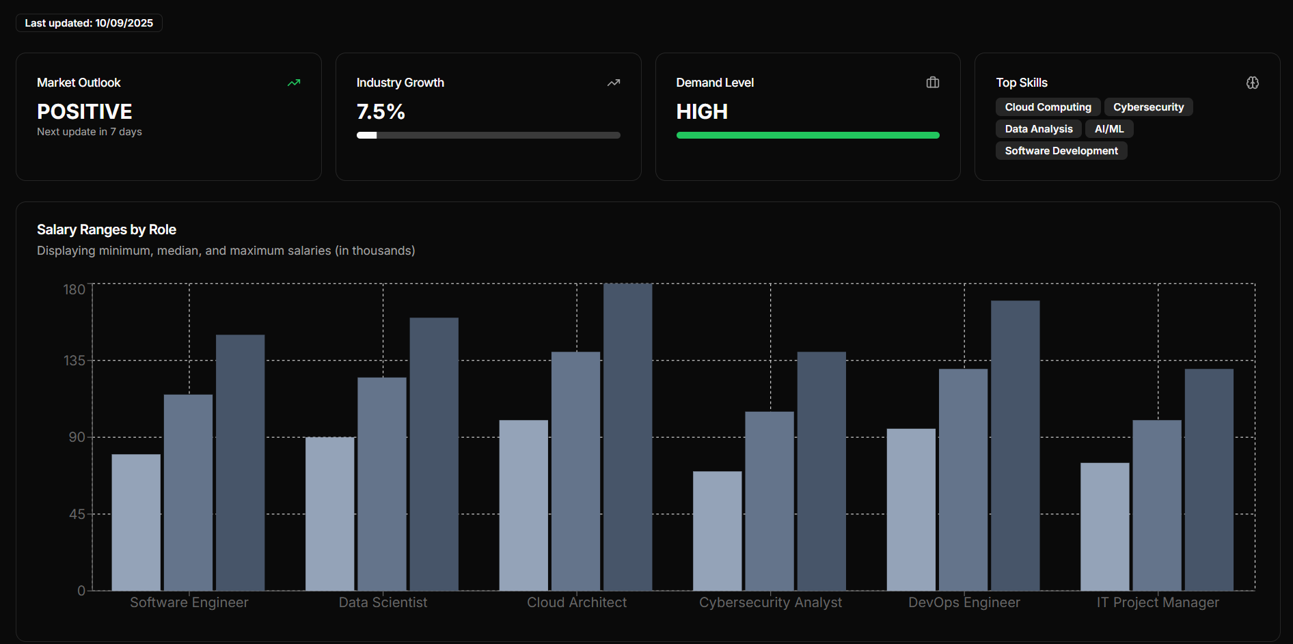Click the green trending-up icon in Market Outlook

[294, 83]
